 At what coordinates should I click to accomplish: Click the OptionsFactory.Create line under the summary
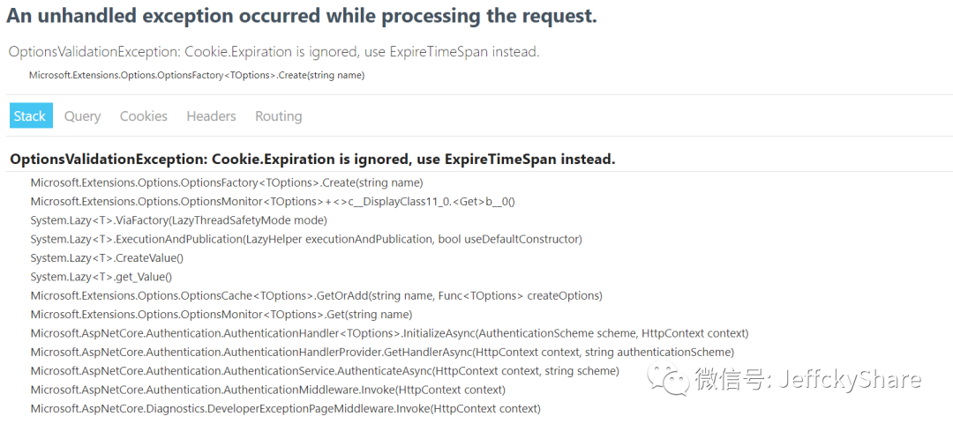pos(197,75)
